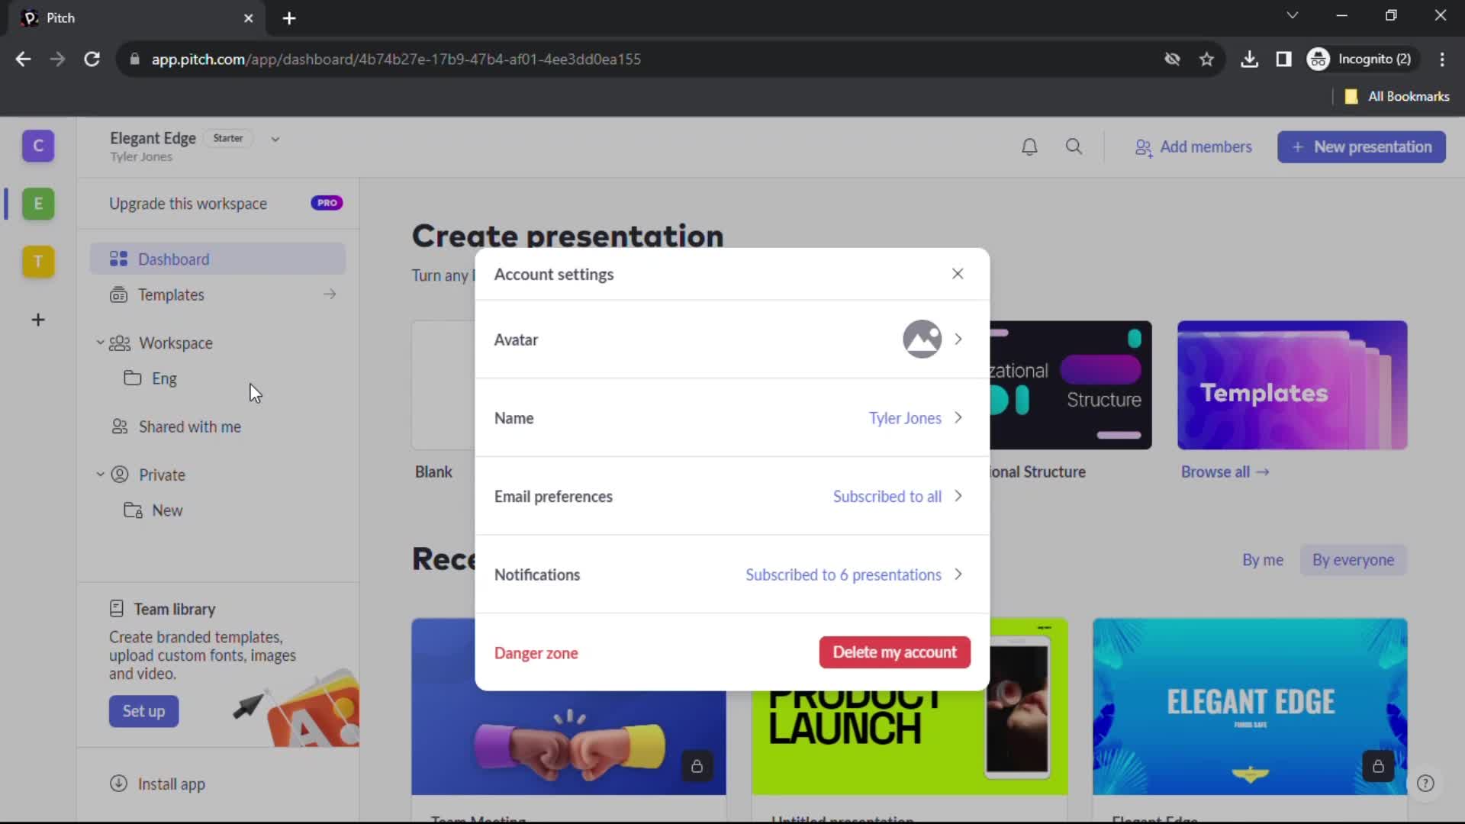Click Templates arrow to browse all
The height and width of the screenshot is (824, 1465).
coord(330,295)
